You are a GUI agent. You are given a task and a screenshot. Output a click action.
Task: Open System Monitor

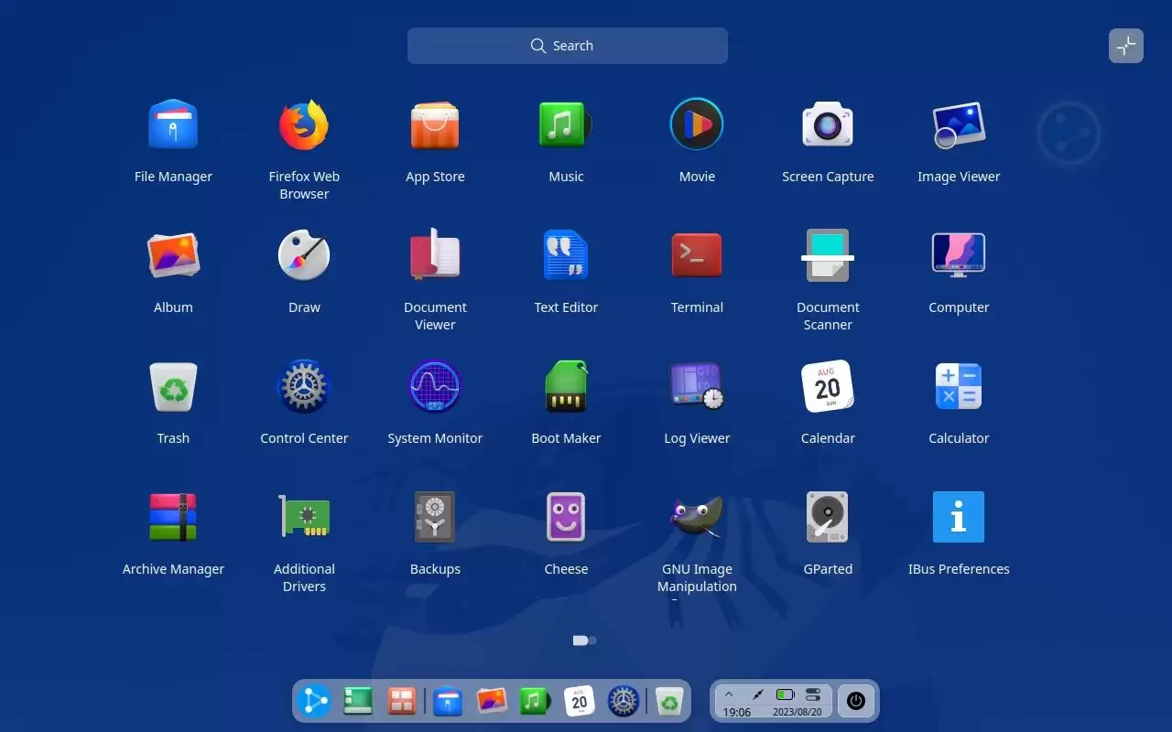coord(435,385)
